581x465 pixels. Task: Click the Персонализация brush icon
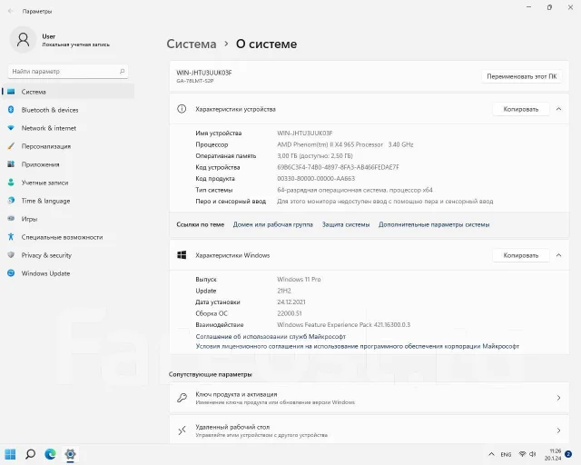(11, 146)
